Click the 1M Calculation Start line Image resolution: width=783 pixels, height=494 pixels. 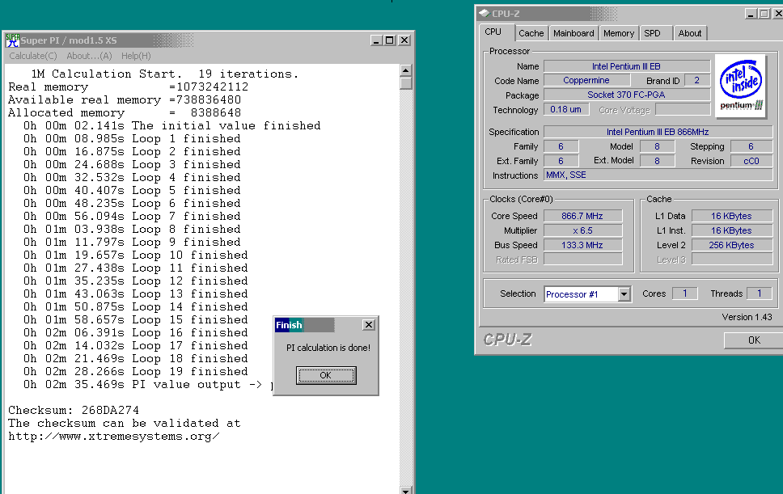click(x=165, y=74)
